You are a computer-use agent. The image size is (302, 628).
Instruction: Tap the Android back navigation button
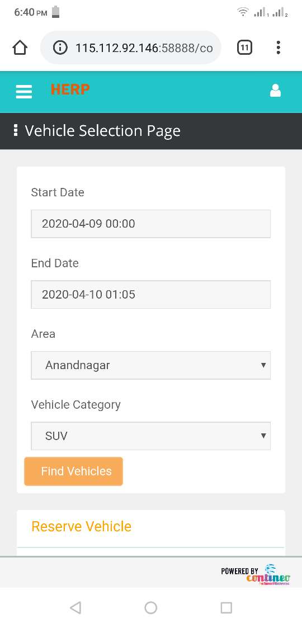pos(75,607)
